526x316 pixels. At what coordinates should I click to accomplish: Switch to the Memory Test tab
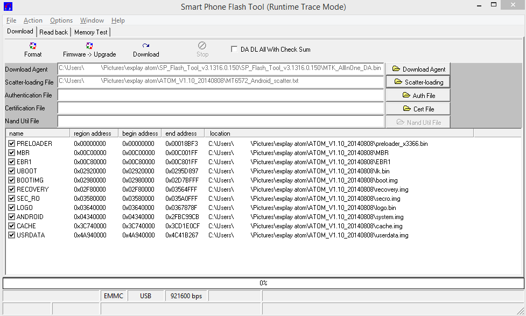[x=91, y=32]
